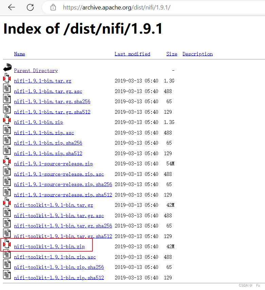The height and width of the screenshot is (290, 265).
Task: Open nifi-1.9.1-bin.zip.sha512
Action: [48, 153]
